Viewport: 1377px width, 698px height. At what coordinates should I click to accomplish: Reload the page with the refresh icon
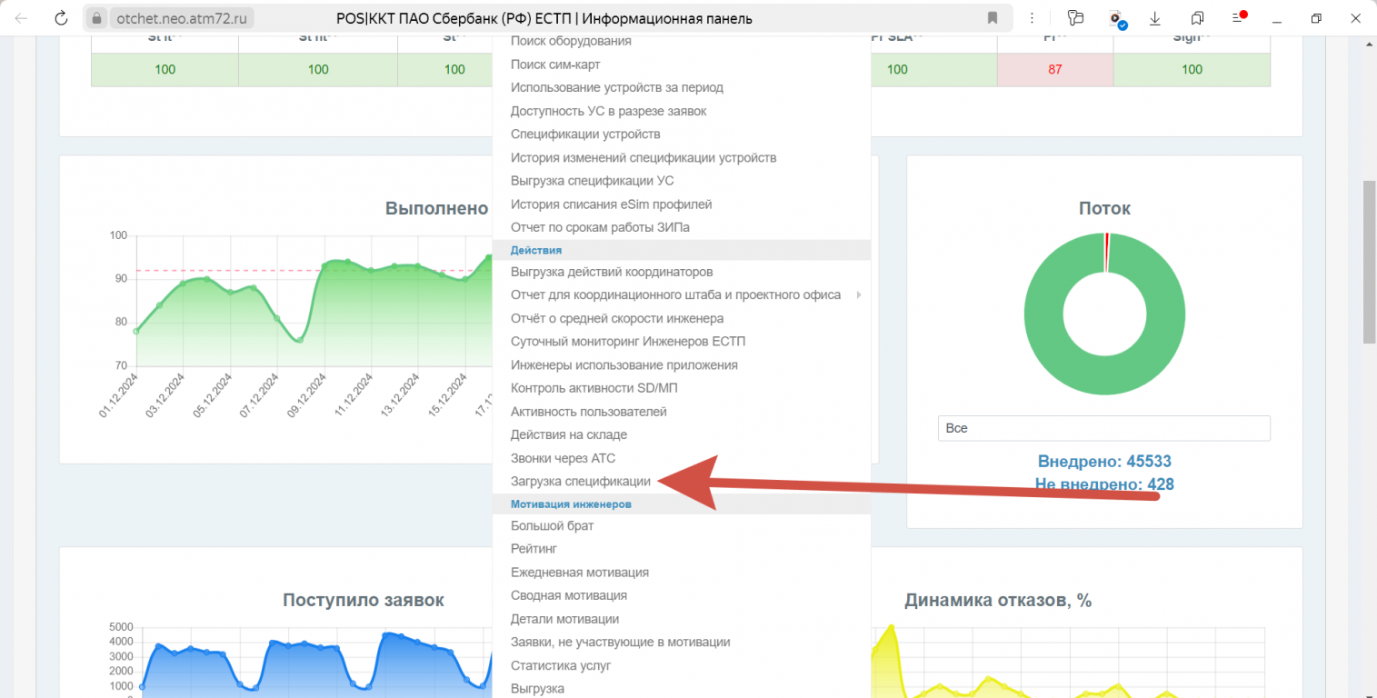pos(61,18)
